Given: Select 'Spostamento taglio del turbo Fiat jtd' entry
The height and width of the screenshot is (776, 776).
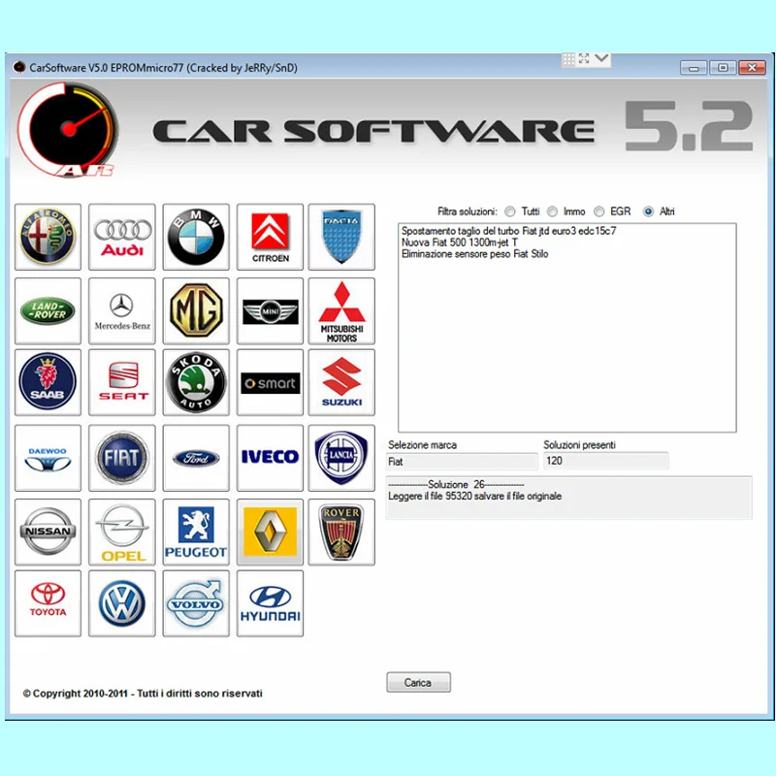Looking at the screenshot, I should click(508, 231).
